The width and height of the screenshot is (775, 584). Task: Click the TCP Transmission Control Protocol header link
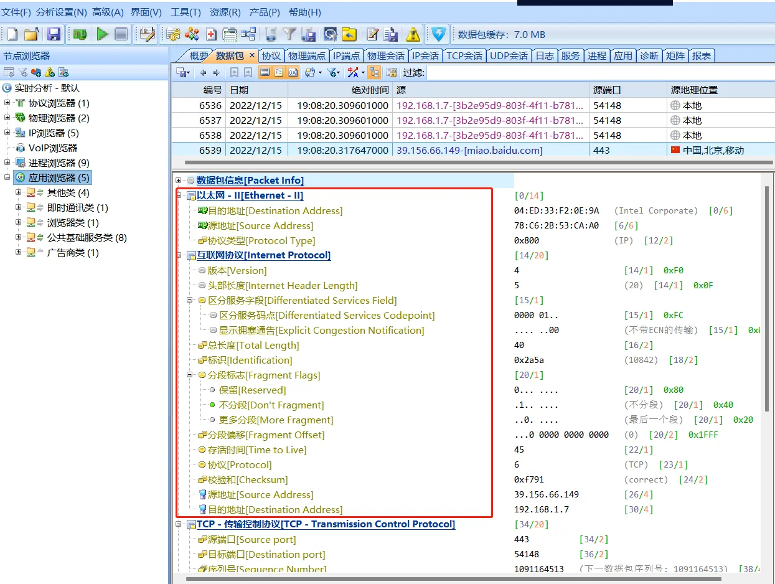tap(326, 524)
